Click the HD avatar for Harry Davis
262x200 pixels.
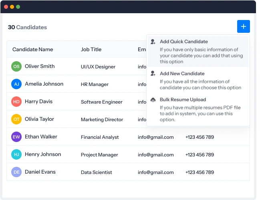pos(16,102)
